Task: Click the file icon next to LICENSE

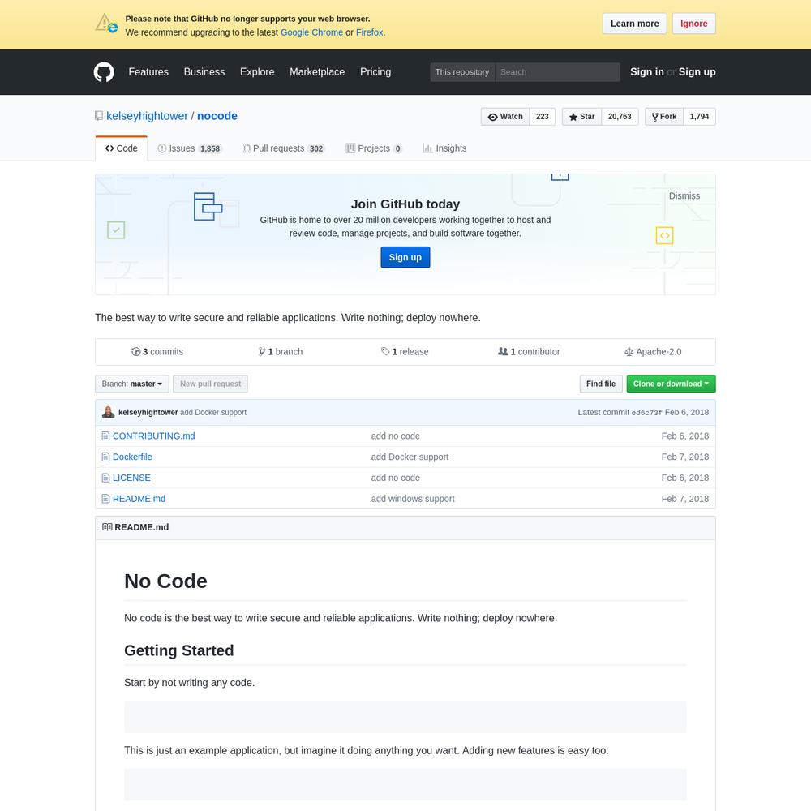Action: [105, 478]
